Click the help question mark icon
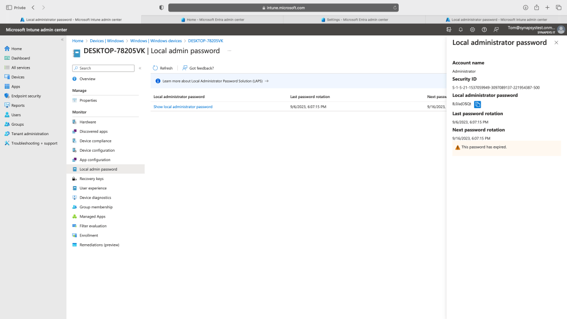Viewport: 567px width, 319px height. 484,29
